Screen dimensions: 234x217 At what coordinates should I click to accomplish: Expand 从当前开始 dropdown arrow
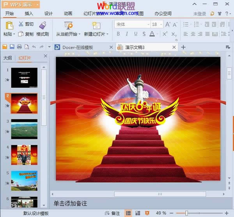(x=80, y=34)
